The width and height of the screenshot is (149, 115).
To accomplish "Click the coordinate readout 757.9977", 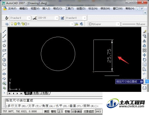I will (x=20, y=111).
